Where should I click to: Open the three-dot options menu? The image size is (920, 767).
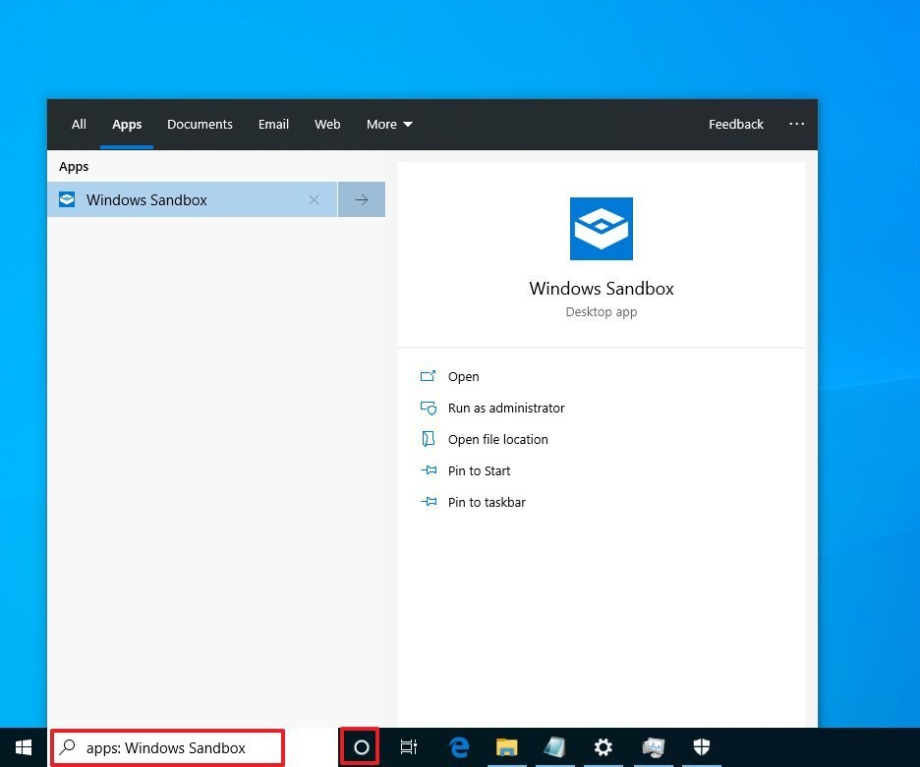point(797,124)
